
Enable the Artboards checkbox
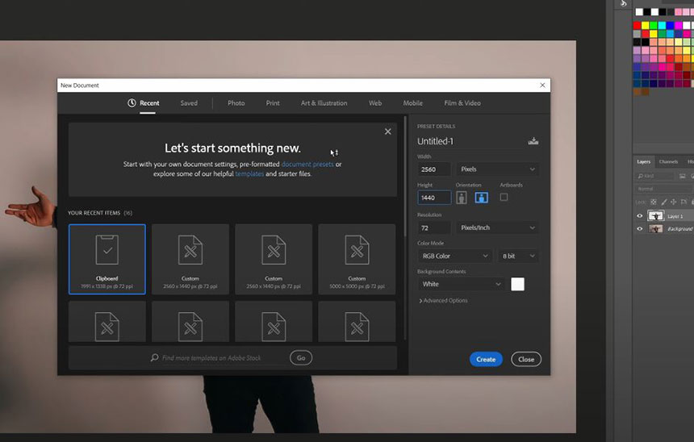click(504, 198)
